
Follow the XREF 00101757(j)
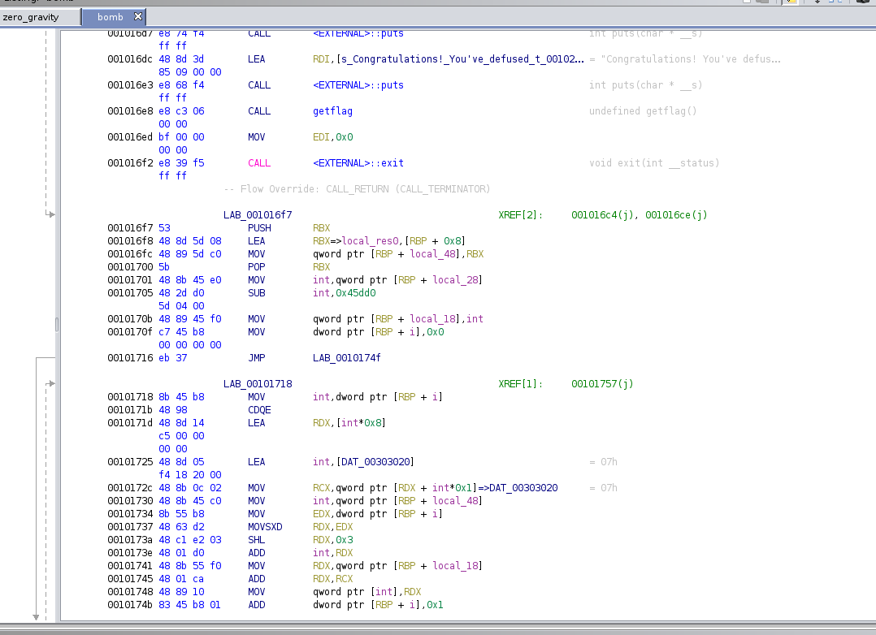pos(602,384)
